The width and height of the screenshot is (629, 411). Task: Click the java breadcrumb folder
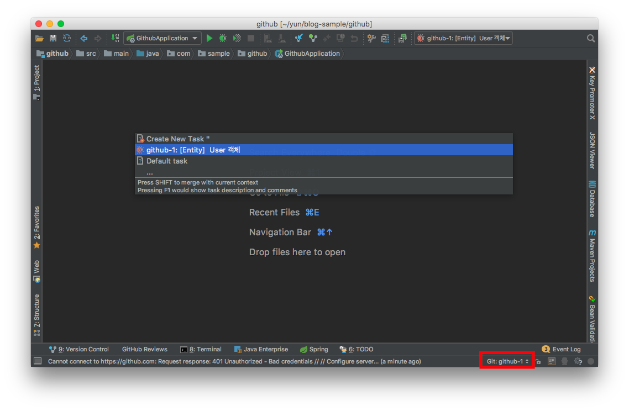coord(148,54)
